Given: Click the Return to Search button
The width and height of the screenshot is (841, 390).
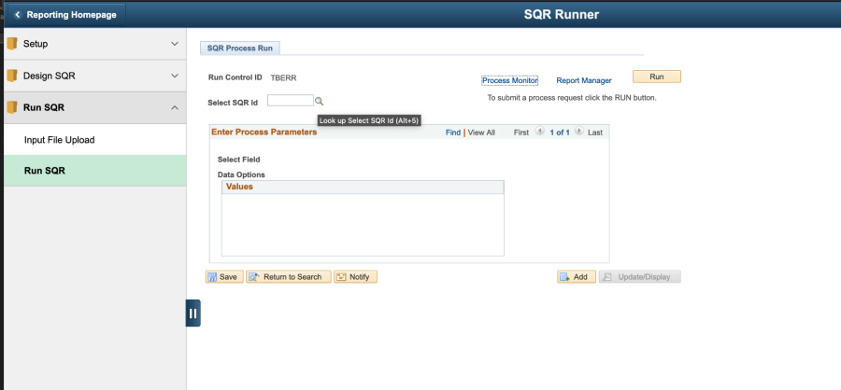Looking at the screenshot, I should coord(289,277).
